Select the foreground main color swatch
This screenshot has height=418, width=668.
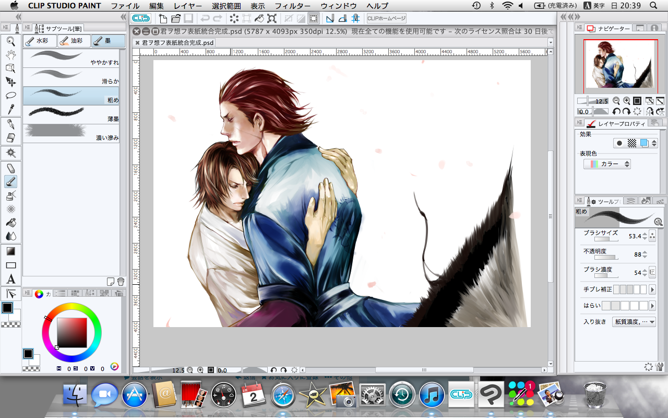[7, 308]
